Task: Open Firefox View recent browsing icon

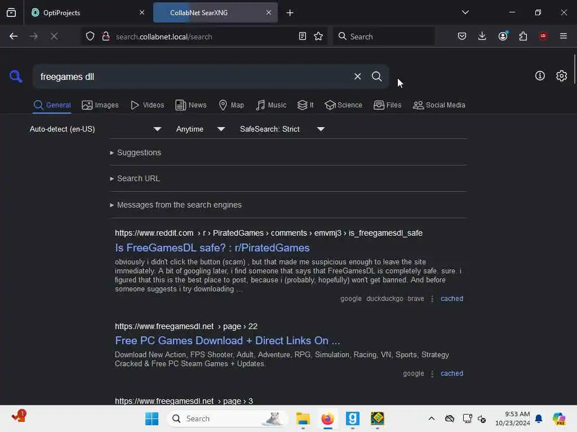Action: click(x=11, y=12)
